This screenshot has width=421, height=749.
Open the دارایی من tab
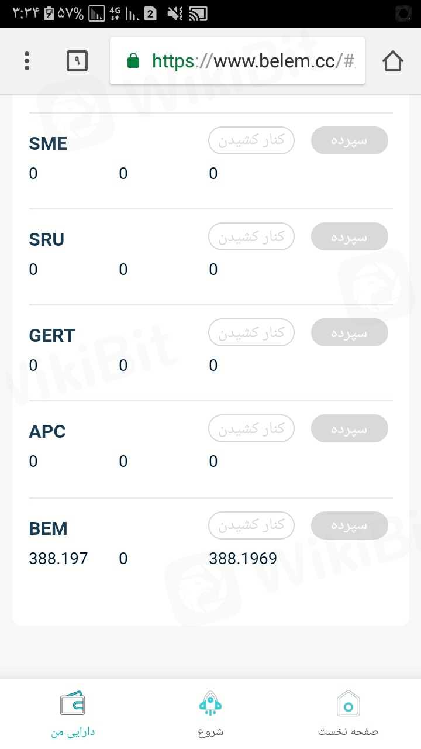tap(73, 731)
